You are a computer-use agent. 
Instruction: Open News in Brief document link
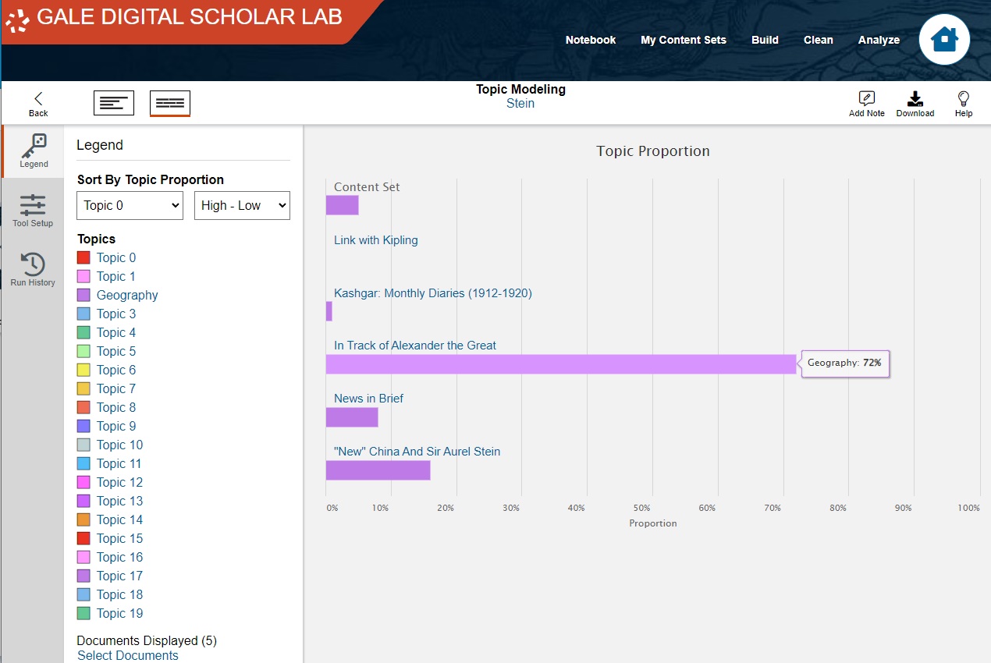point(368,399)
